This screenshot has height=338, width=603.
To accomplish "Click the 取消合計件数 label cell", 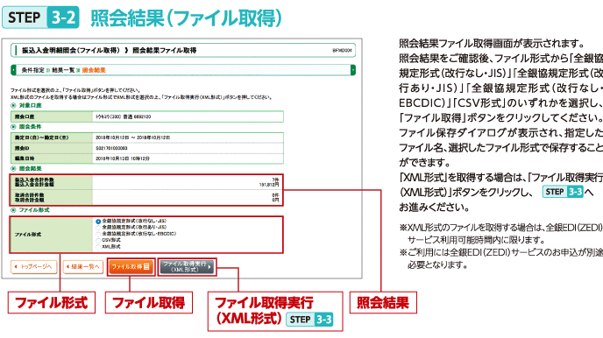I will (30, 195).
